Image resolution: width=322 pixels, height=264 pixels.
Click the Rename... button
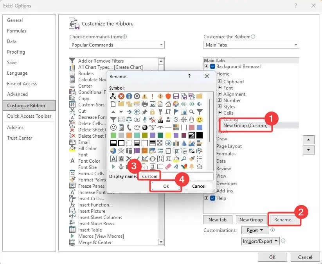284,220
